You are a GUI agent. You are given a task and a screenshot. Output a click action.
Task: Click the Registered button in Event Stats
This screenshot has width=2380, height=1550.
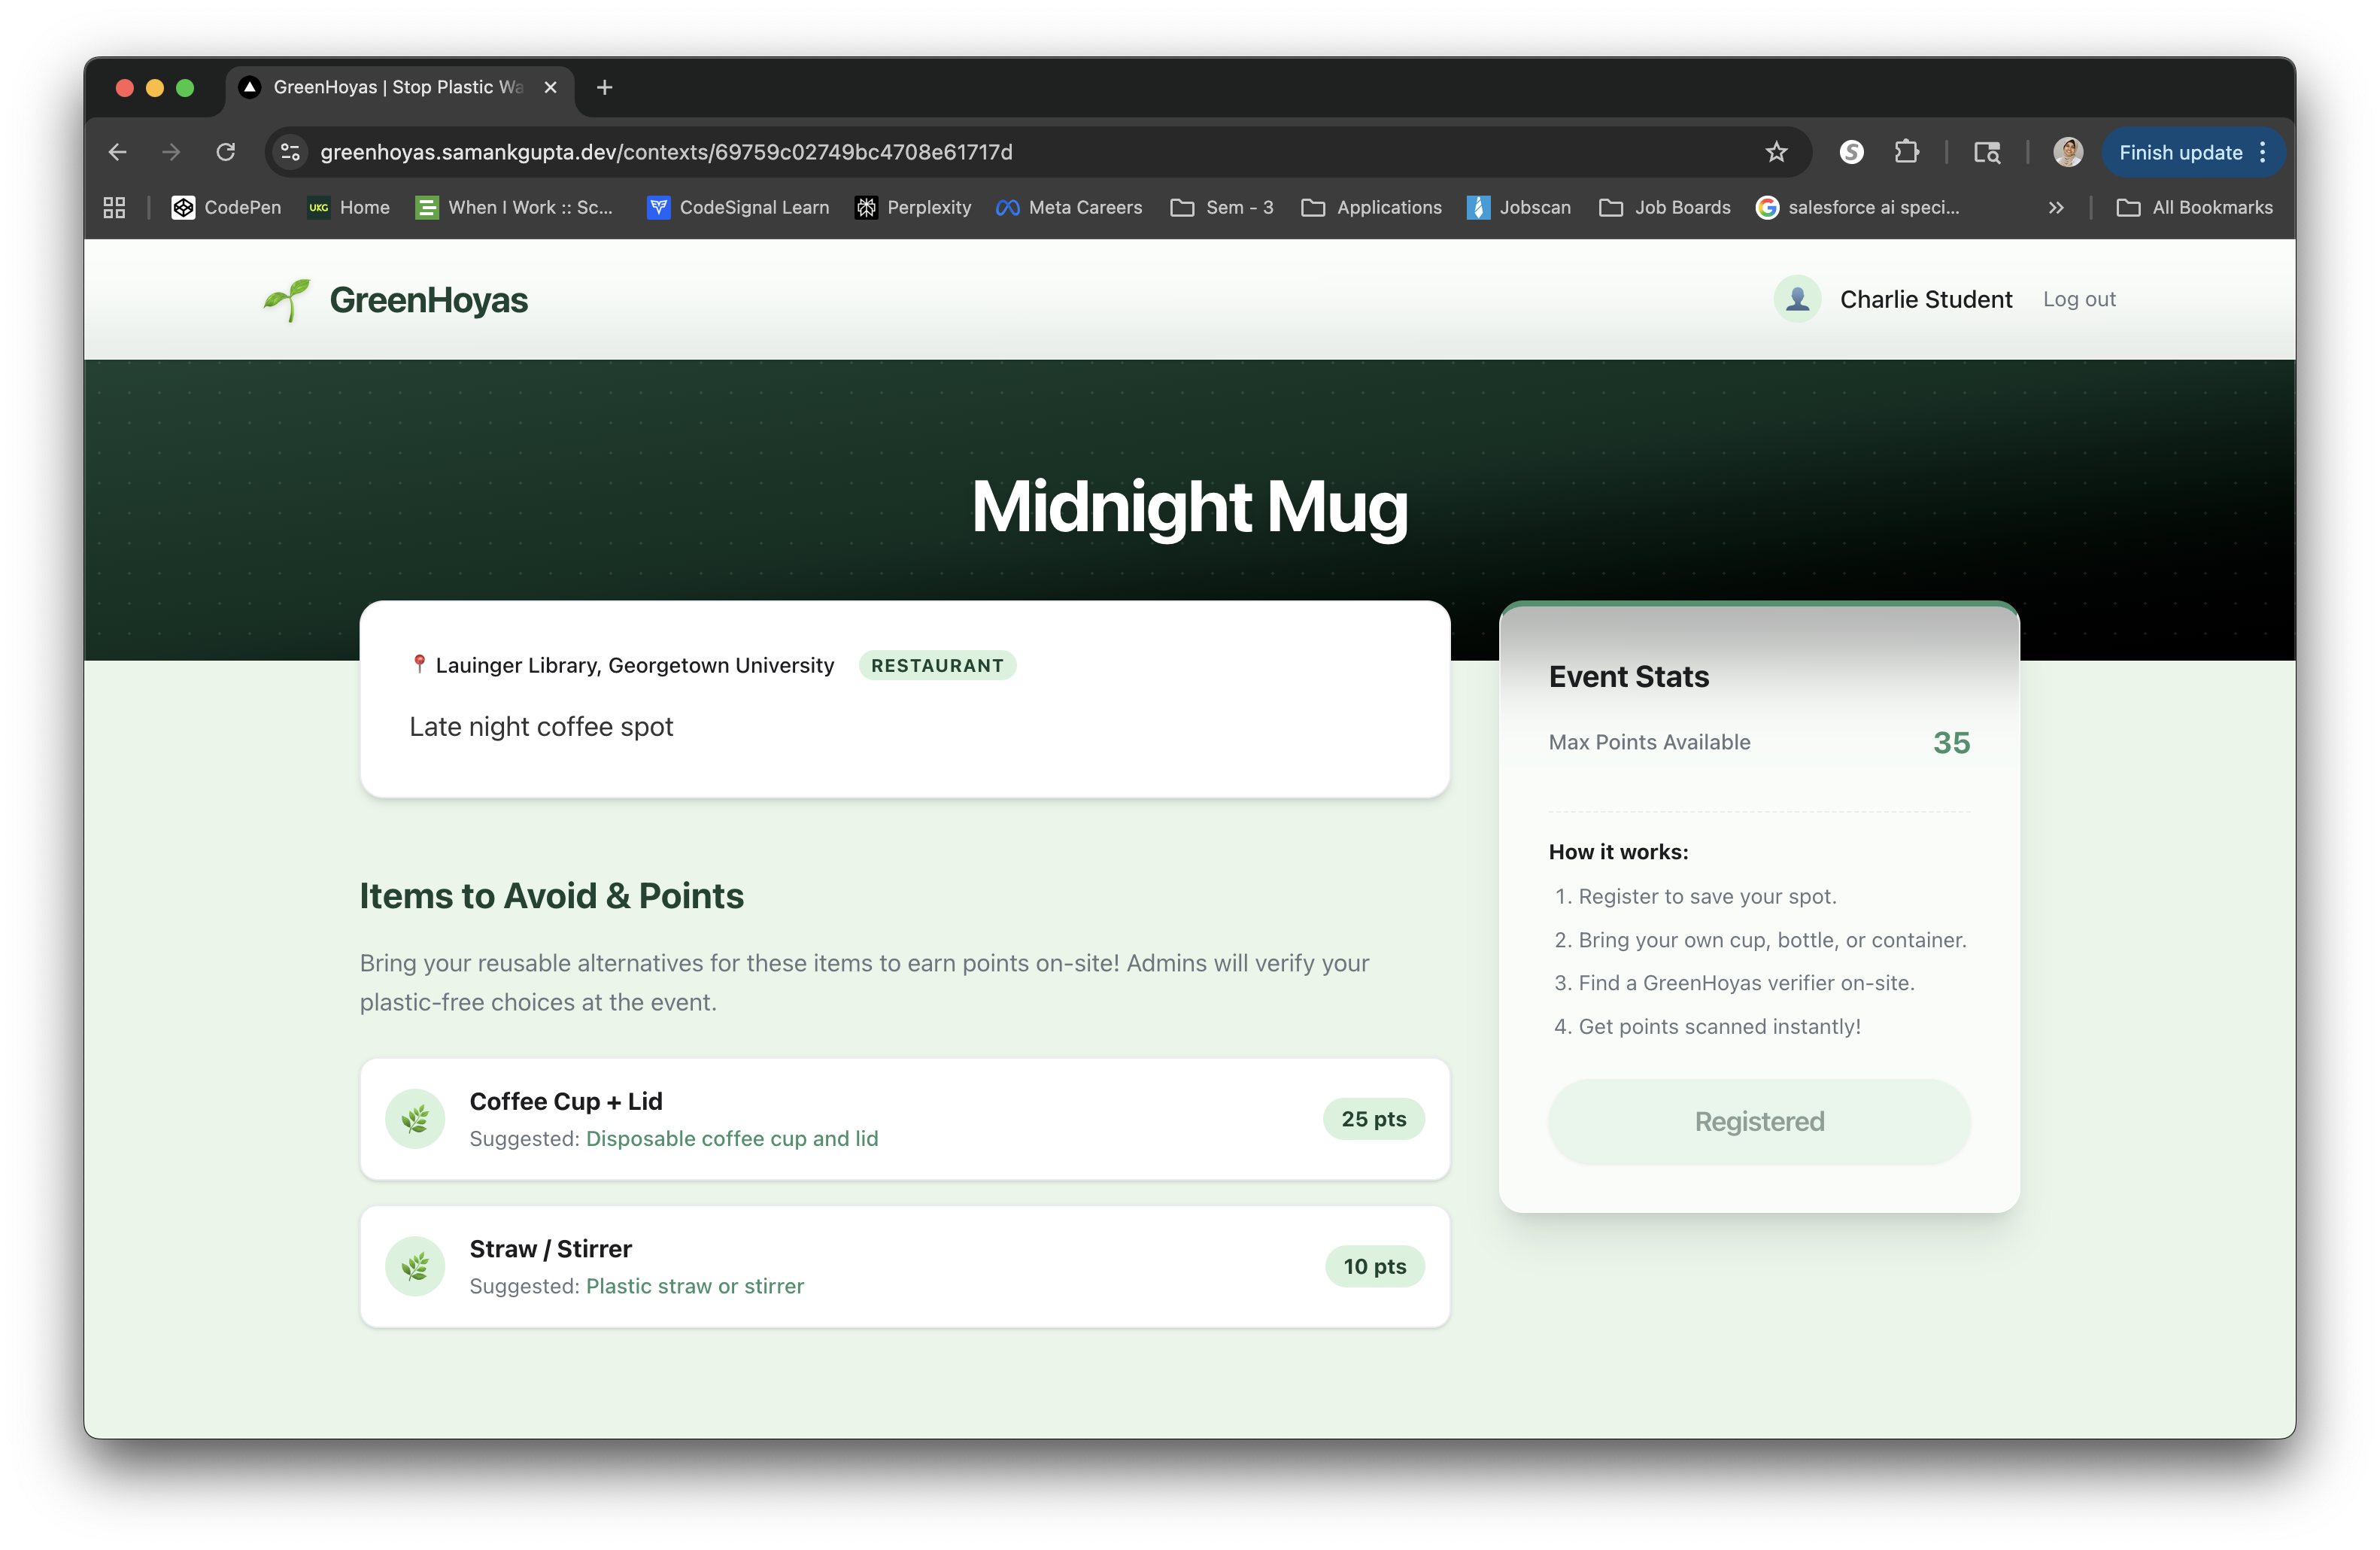[x=1759, y=1121]
